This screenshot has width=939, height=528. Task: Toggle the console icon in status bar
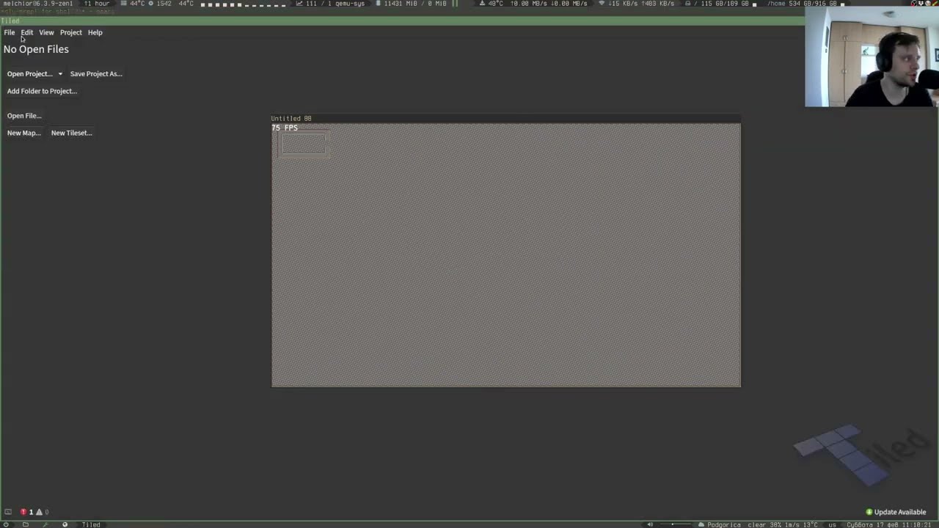pyautogui.click(x=8, y=512)
